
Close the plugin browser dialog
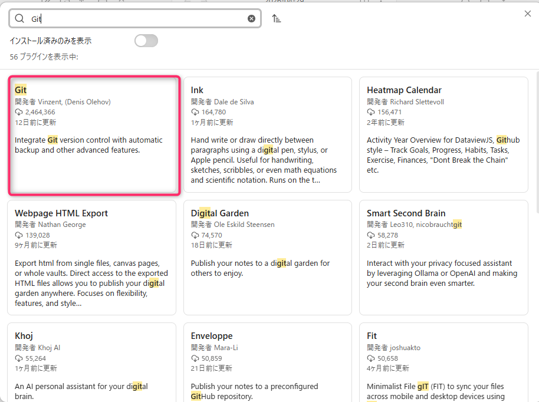tap(527, 14)
